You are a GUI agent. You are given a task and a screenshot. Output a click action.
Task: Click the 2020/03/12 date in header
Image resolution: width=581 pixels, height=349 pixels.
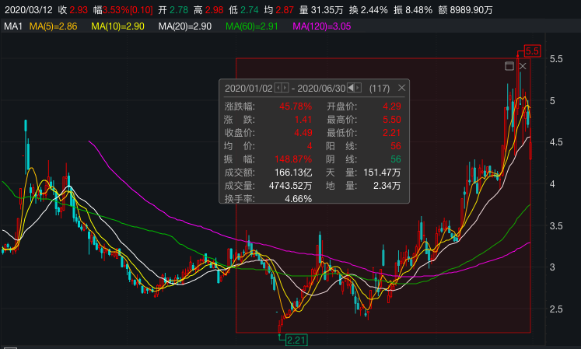[x=27, y=9]
